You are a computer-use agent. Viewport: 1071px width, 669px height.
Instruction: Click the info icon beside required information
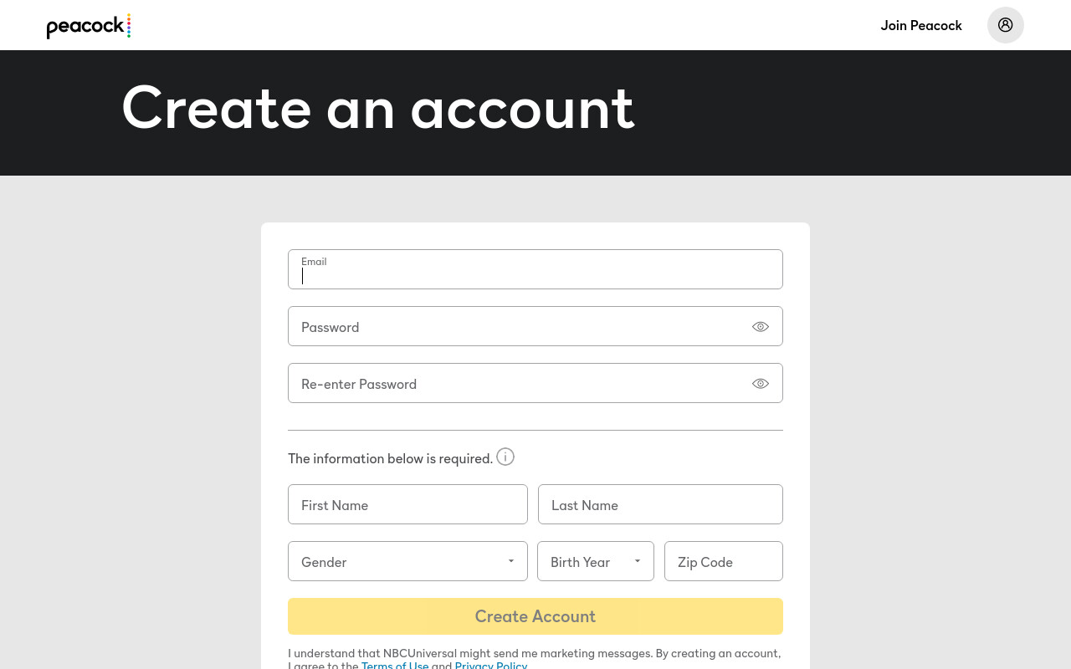click(505, 457)
